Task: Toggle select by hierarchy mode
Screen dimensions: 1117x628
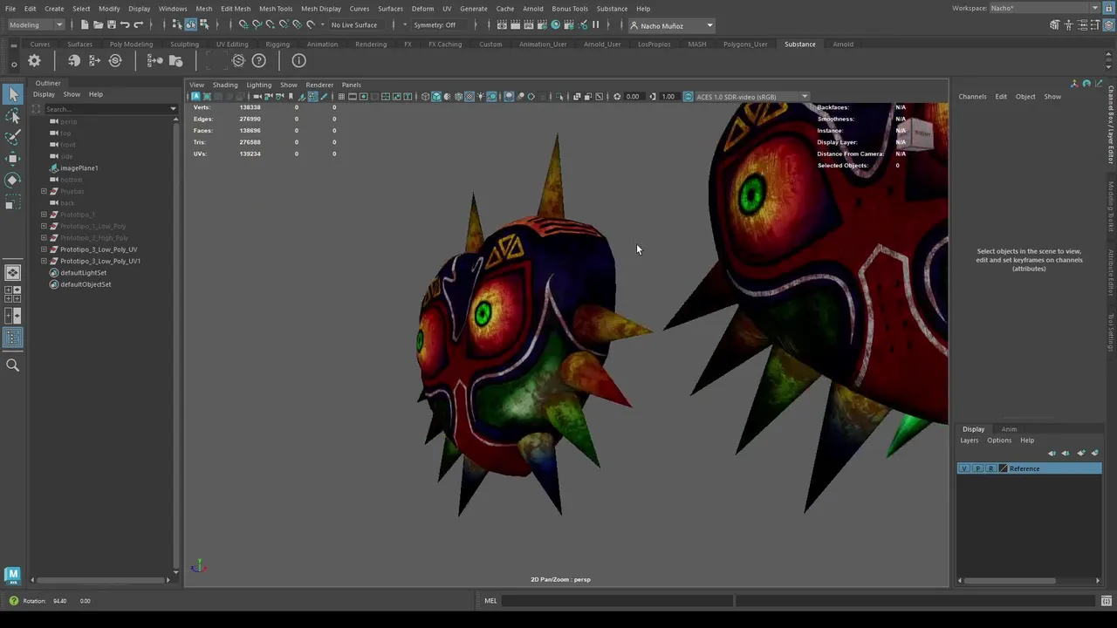Action: click(177, 25)
